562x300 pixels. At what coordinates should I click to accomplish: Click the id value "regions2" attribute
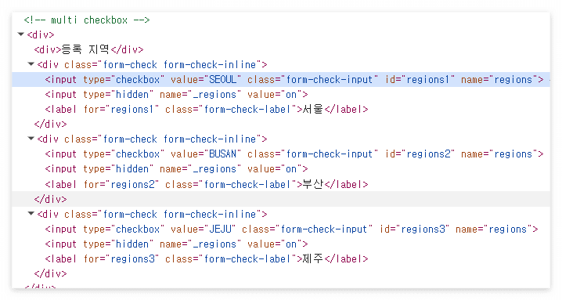428,154
